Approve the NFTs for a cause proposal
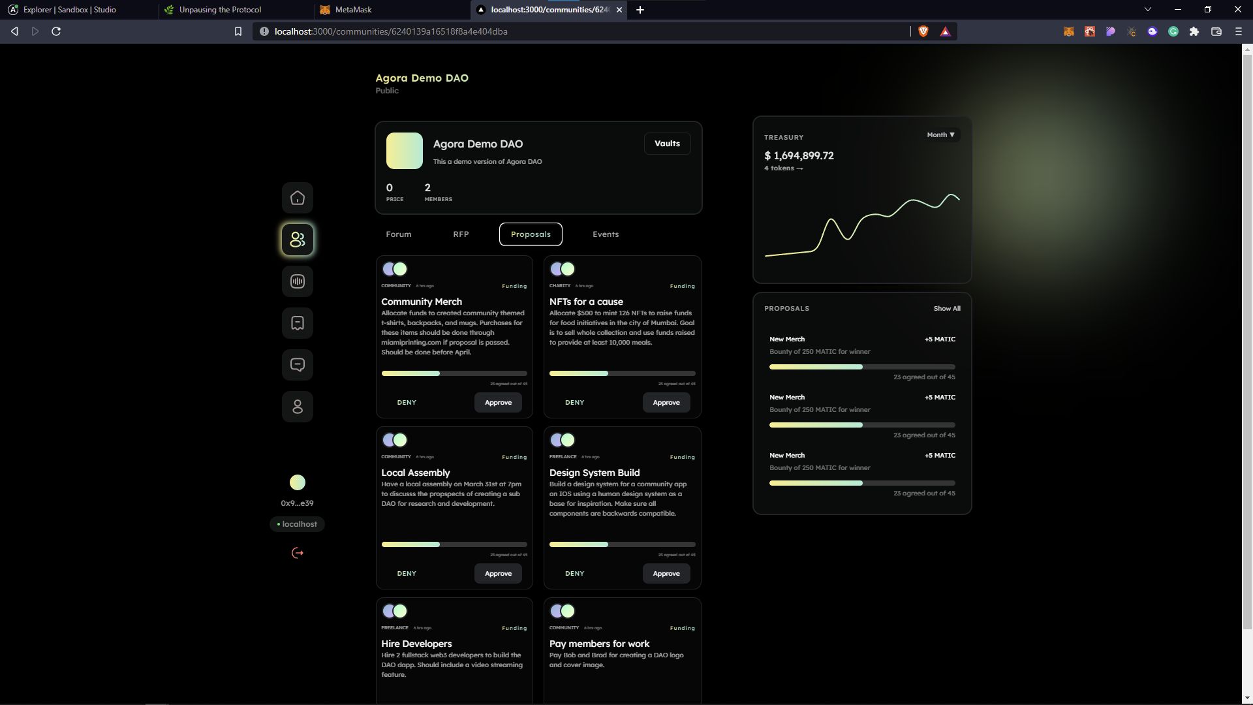This screenshot has width=1253, height=705. click(x=666, y=403)
